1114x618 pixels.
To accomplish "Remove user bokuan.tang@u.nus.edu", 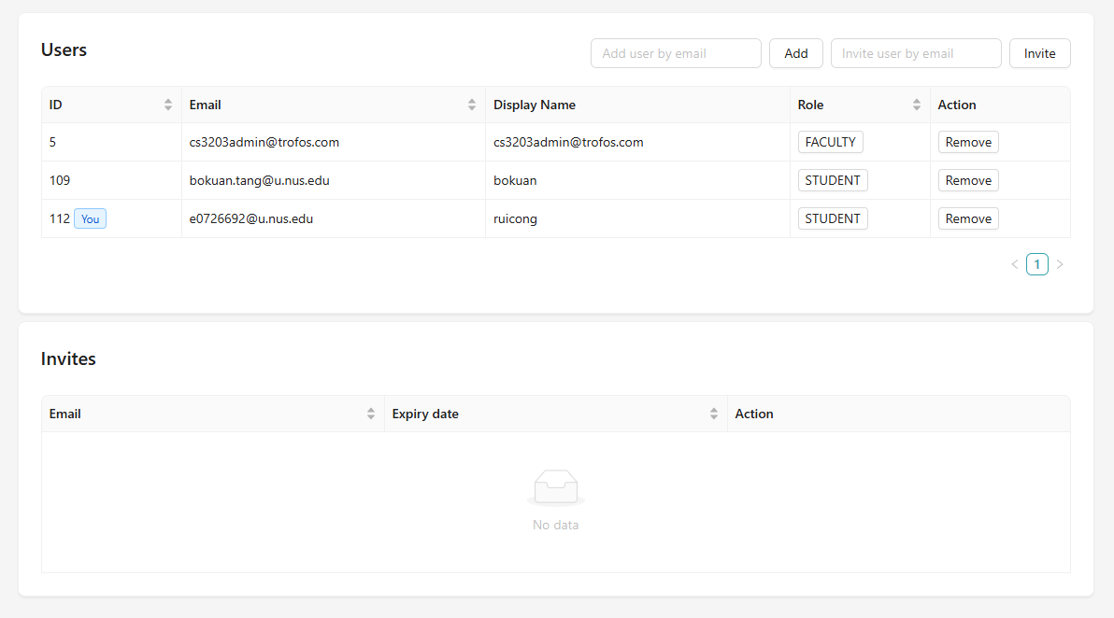I will [x=968, y=180].
